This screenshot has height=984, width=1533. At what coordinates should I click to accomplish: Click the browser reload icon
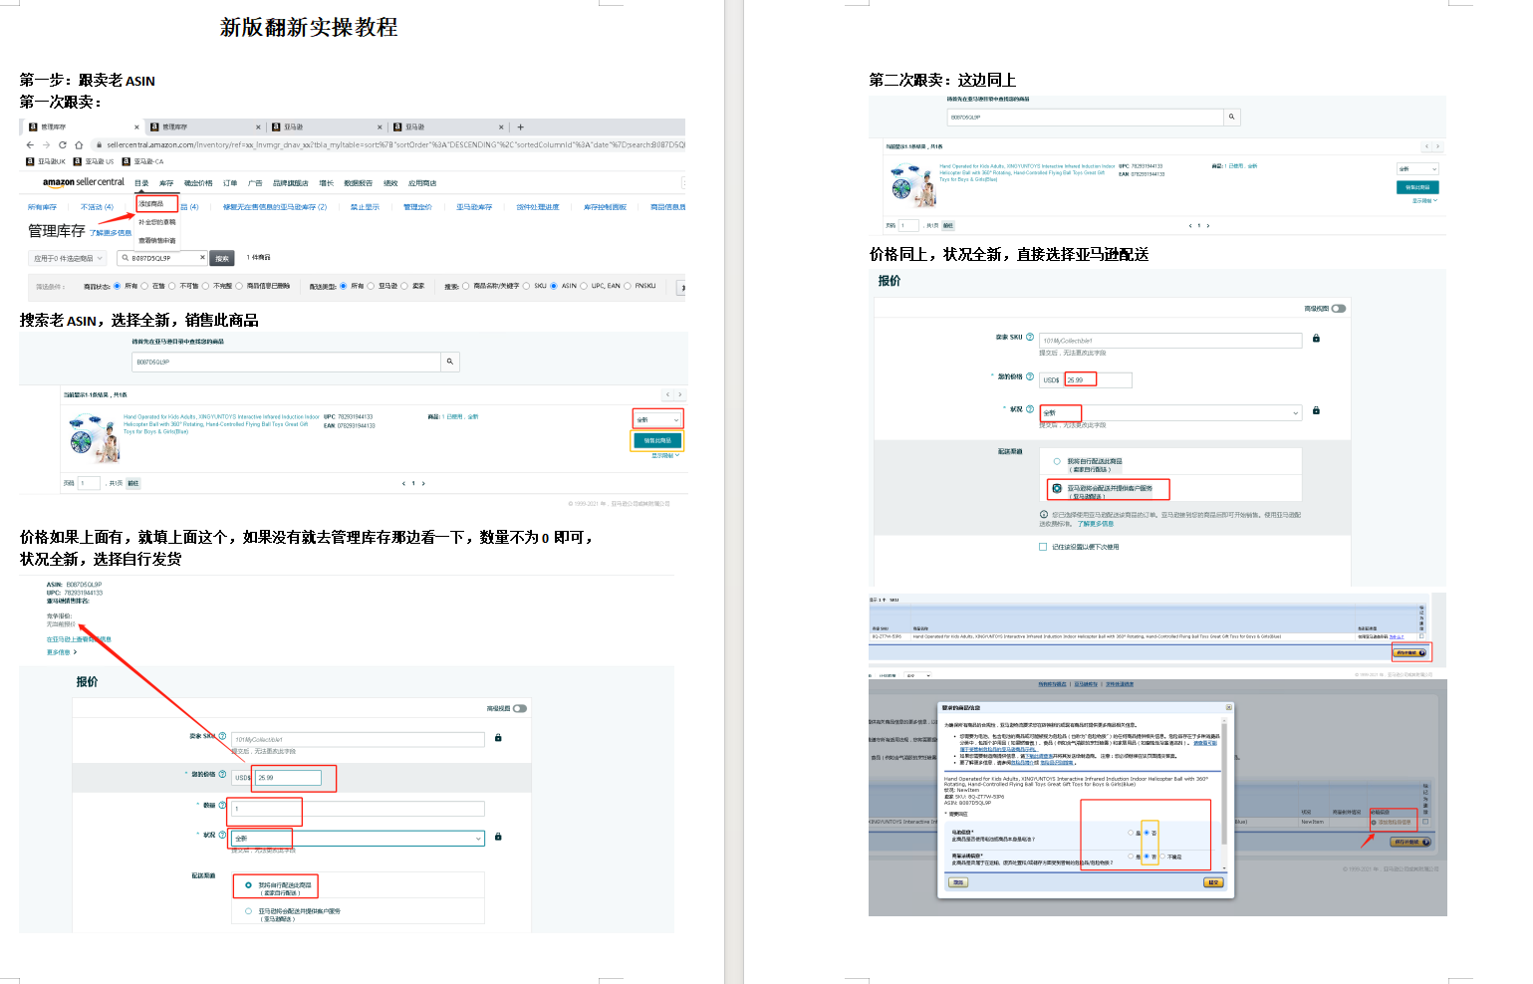pyautogui.click(x=62, y=144)
